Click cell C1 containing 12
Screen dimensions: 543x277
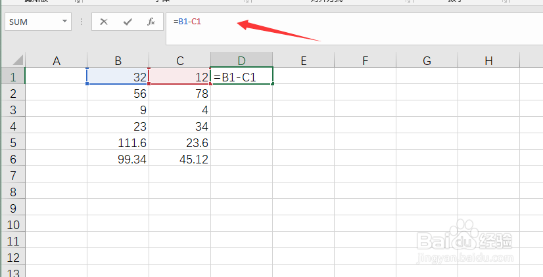[x=179, y=75]
